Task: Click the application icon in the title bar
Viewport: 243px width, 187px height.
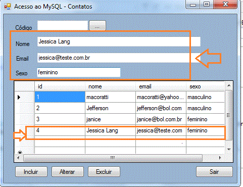Action: point(8,7)
